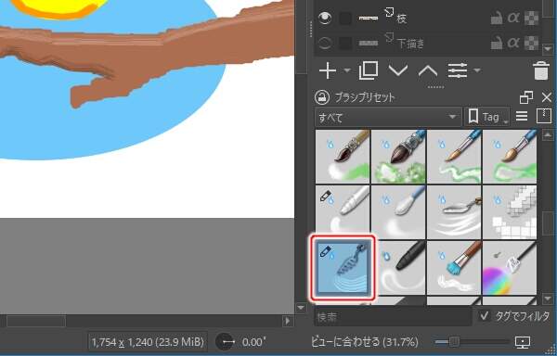This screenshot has width=557, height=356.
Task: Pick the palette knife brush preset
Action: point(454,212)
